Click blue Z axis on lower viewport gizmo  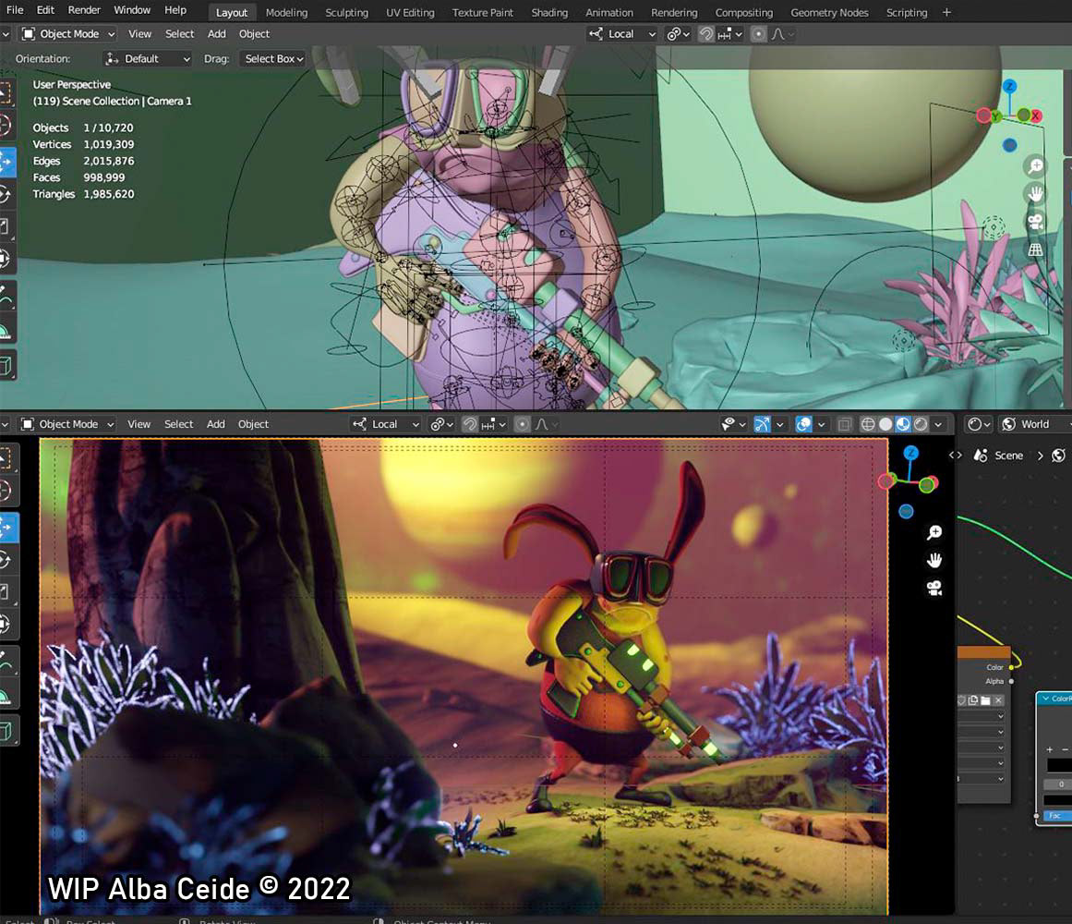point(910,453)
